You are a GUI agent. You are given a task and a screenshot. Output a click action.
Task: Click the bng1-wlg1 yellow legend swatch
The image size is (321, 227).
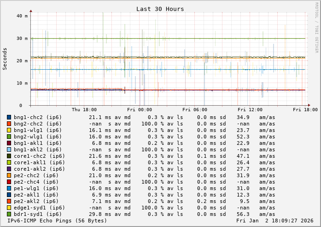click(x=9, y=130)
